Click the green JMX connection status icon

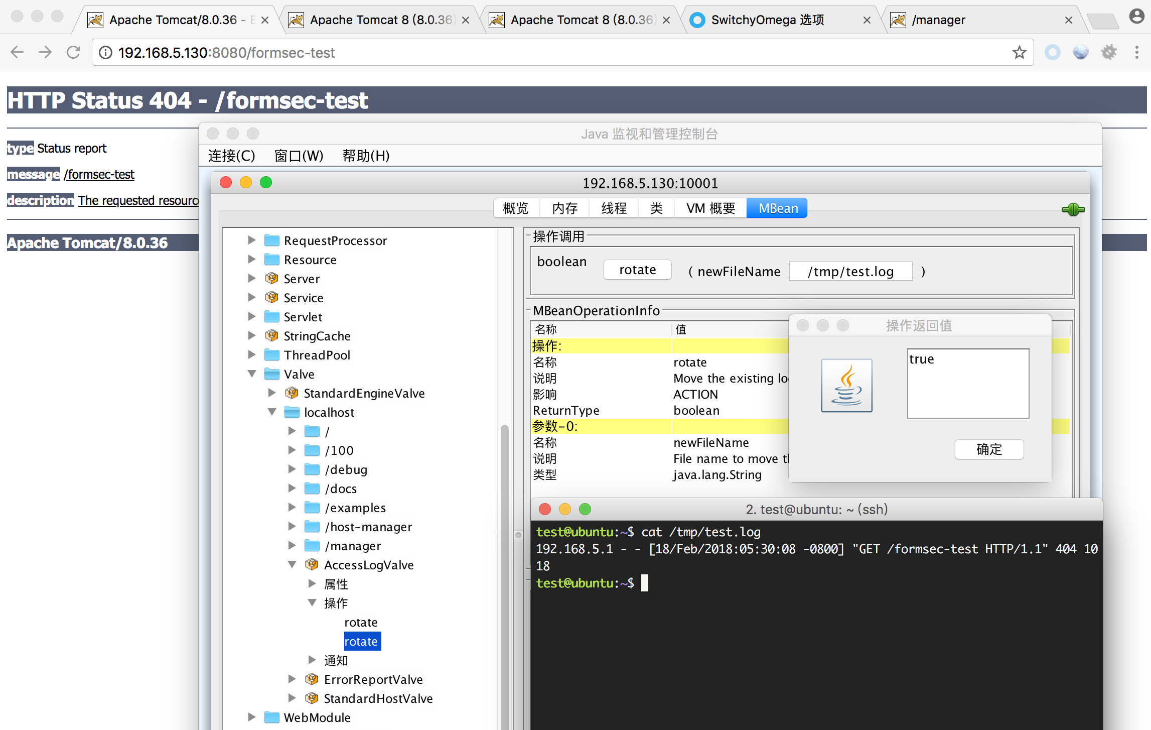[1072, 209]
